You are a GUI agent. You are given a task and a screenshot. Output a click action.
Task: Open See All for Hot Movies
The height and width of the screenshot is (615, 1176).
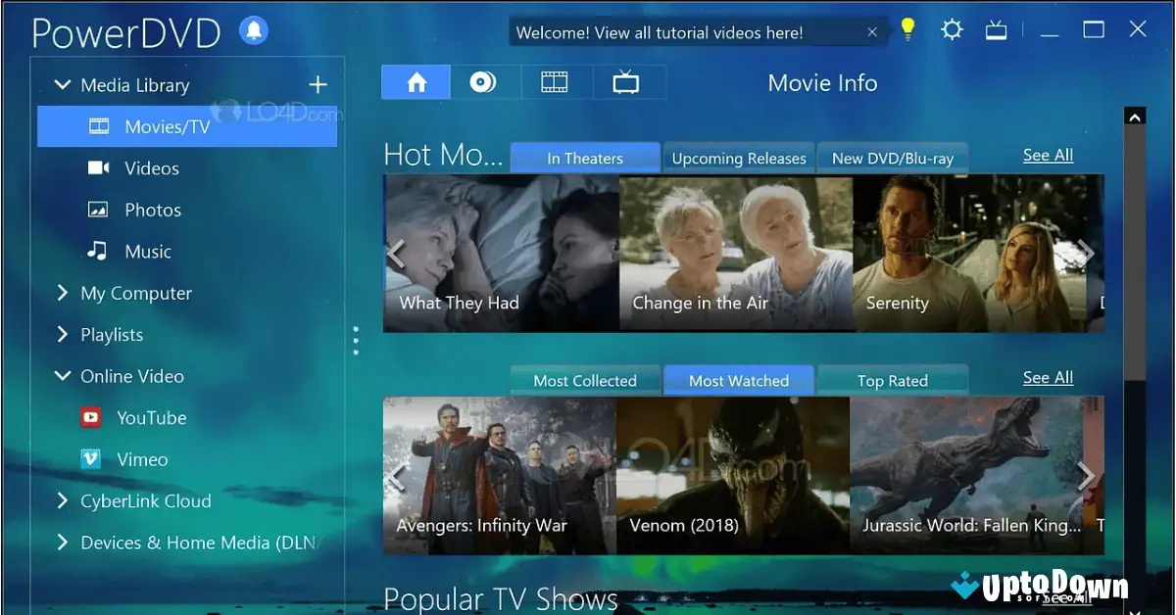(x=1048, y=155)
